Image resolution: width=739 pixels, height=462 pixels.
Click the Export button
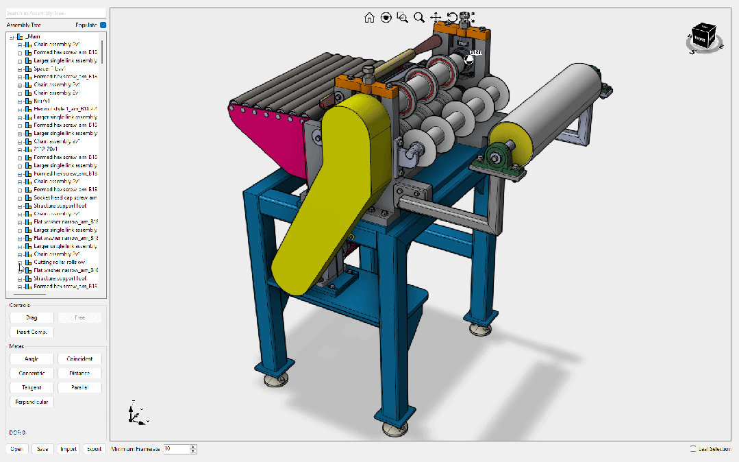pyautogui.click(x=94, y=449)
